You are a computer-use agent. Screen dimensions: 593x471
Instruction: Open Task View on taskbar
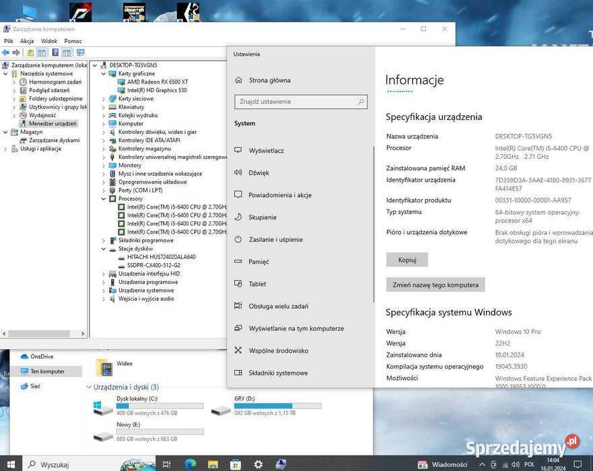(x=166, y=464)
